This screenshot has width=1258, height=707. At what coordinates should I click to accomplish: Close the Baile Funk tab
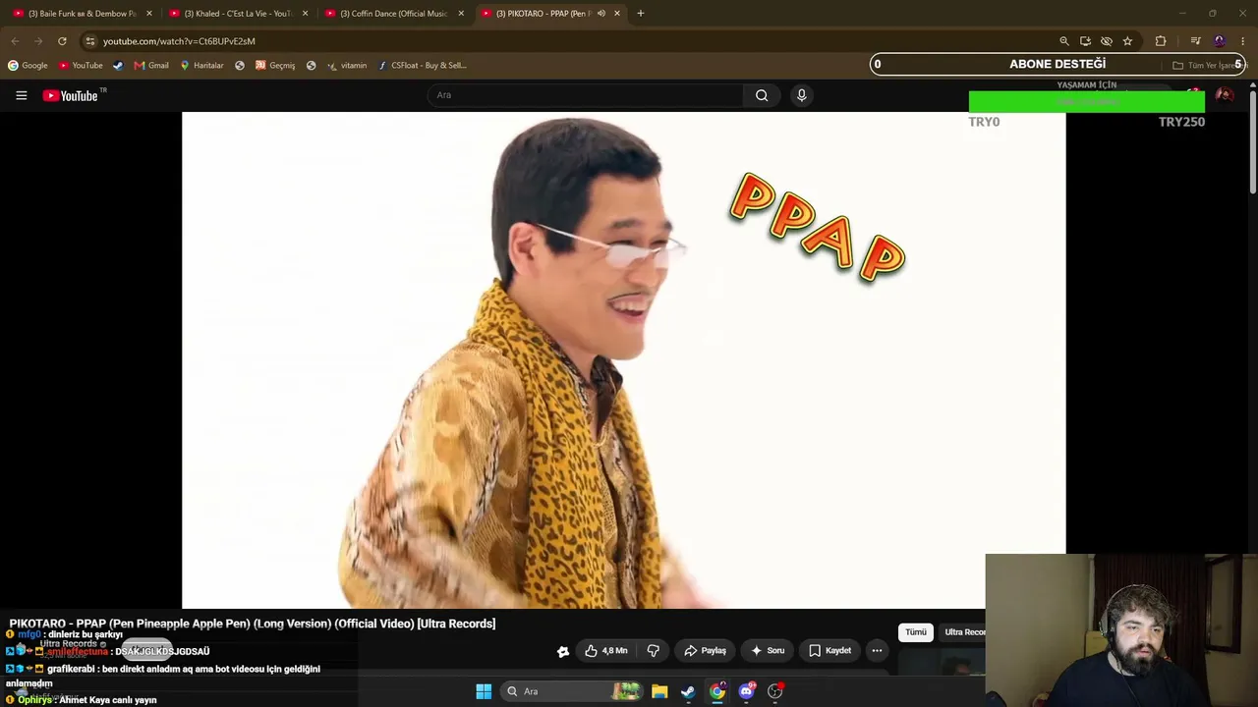[x=149, y=14]
